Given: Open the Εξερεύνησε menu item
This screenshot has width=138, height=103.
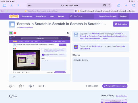Looking at the screenshot, I should click(41, 16).
